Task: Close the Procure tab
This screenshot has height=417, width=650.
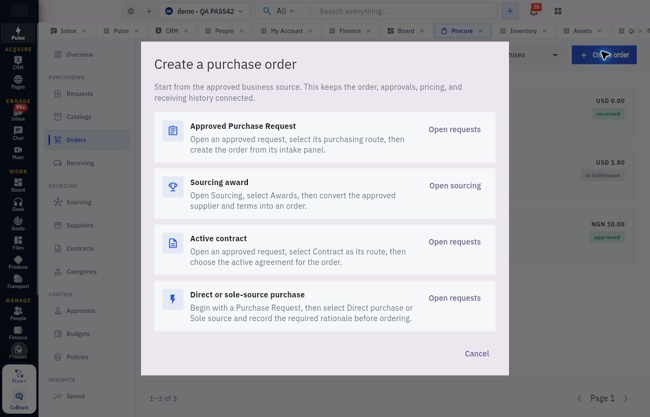Action: click(480, 31)
